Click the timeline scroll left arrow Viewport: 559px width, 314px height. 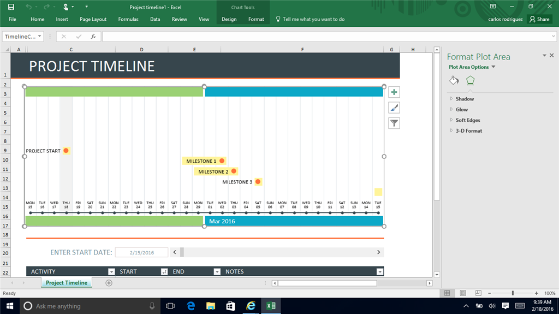[x=175, y=252]
